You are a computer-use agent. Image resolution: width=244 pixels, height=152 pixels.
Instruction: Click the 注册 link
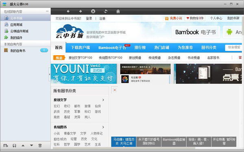click(x=102, y=19)
